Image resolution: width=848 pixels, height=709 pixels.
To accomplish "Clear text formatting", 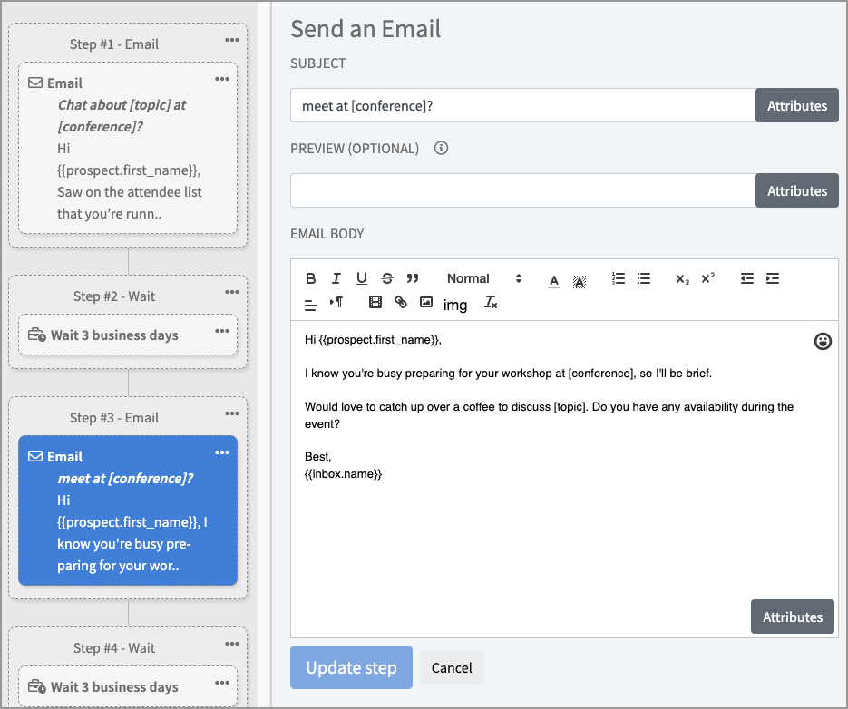I will click(491, 303).
